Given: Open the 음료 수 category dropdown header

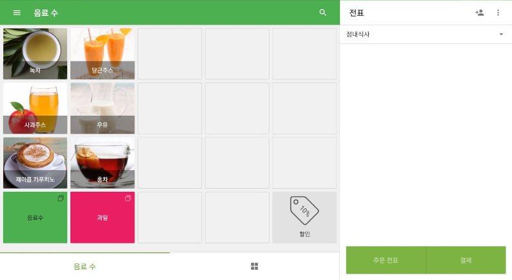Looking at the screenshot, I should point(46,13).
